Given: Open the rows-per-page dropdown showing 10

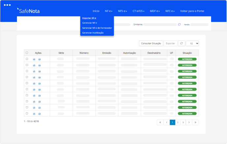Looking at the screenshot, I should pyautogui.click(x=192, y=43).
